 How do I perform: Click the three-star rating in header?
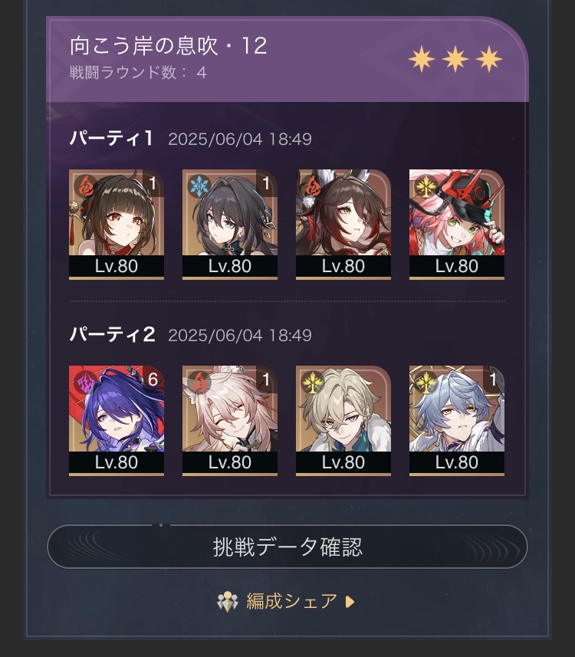tap(455, 59)
